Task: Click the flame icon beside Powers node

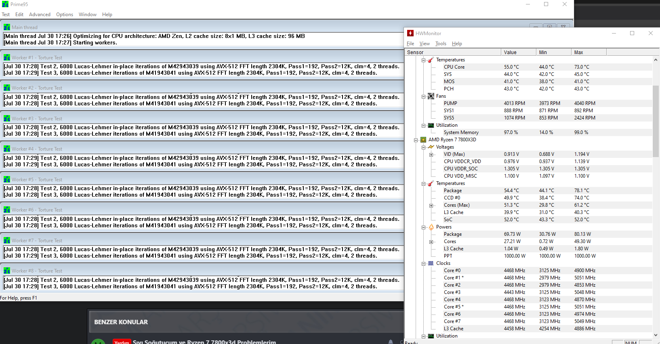Action: 431,227
